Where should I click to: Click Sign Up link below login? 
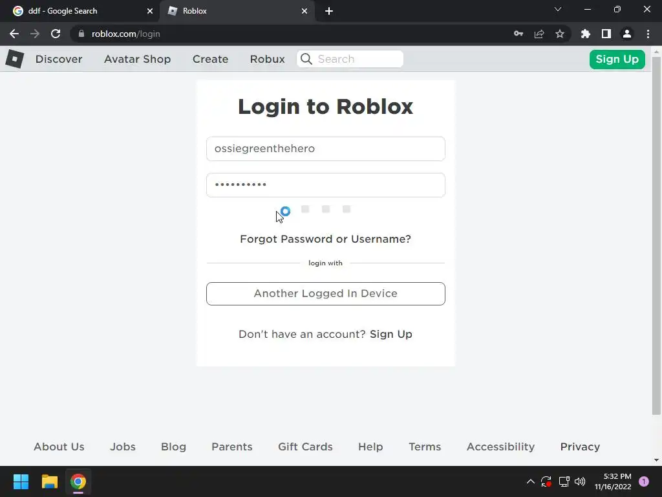coord(391,335)
